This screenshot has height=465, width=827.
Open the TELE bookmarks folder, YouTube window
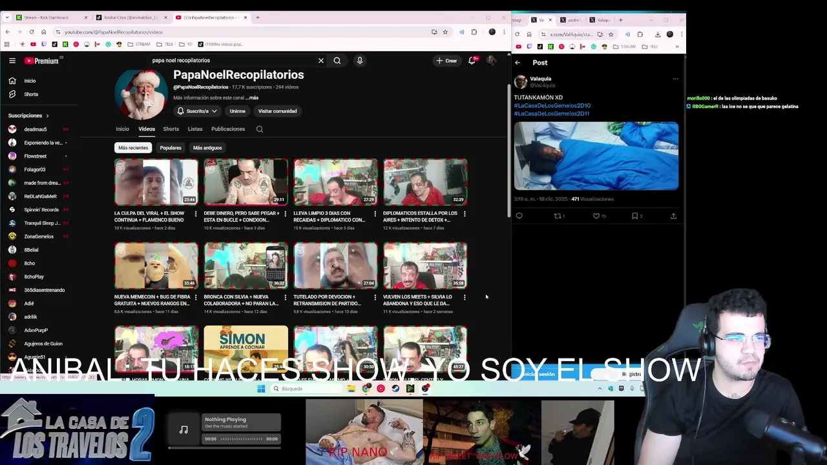pyautogui.click(x=165, y=45)
